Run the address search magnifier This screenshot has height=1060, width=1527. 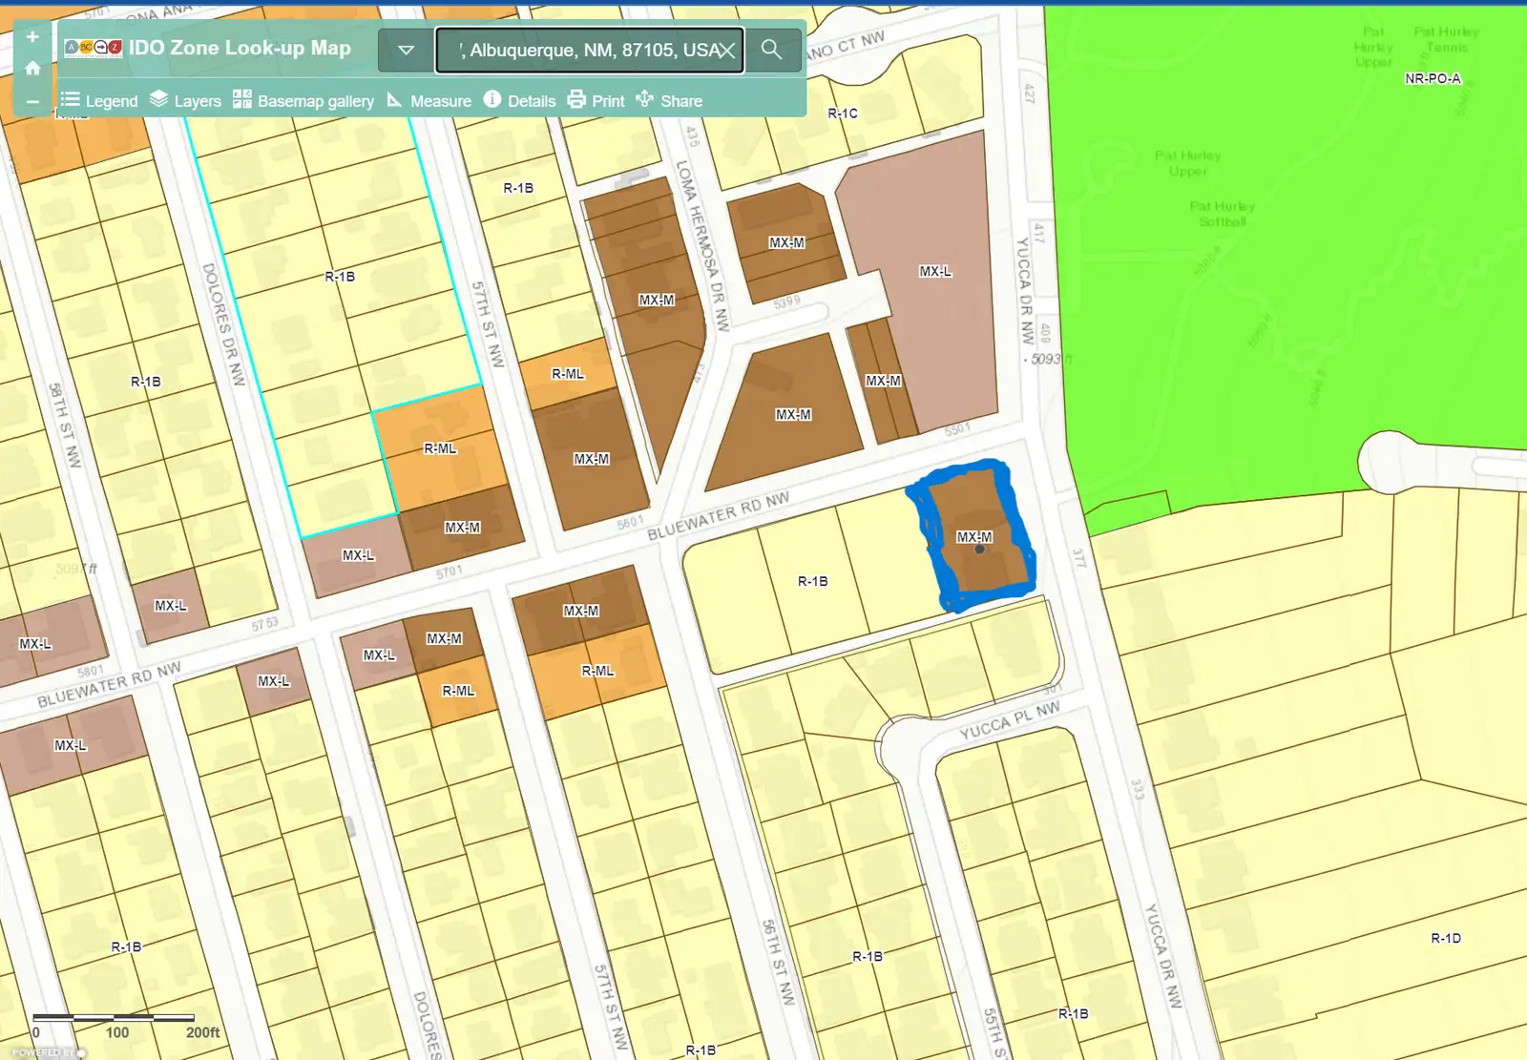pos(771,50)
